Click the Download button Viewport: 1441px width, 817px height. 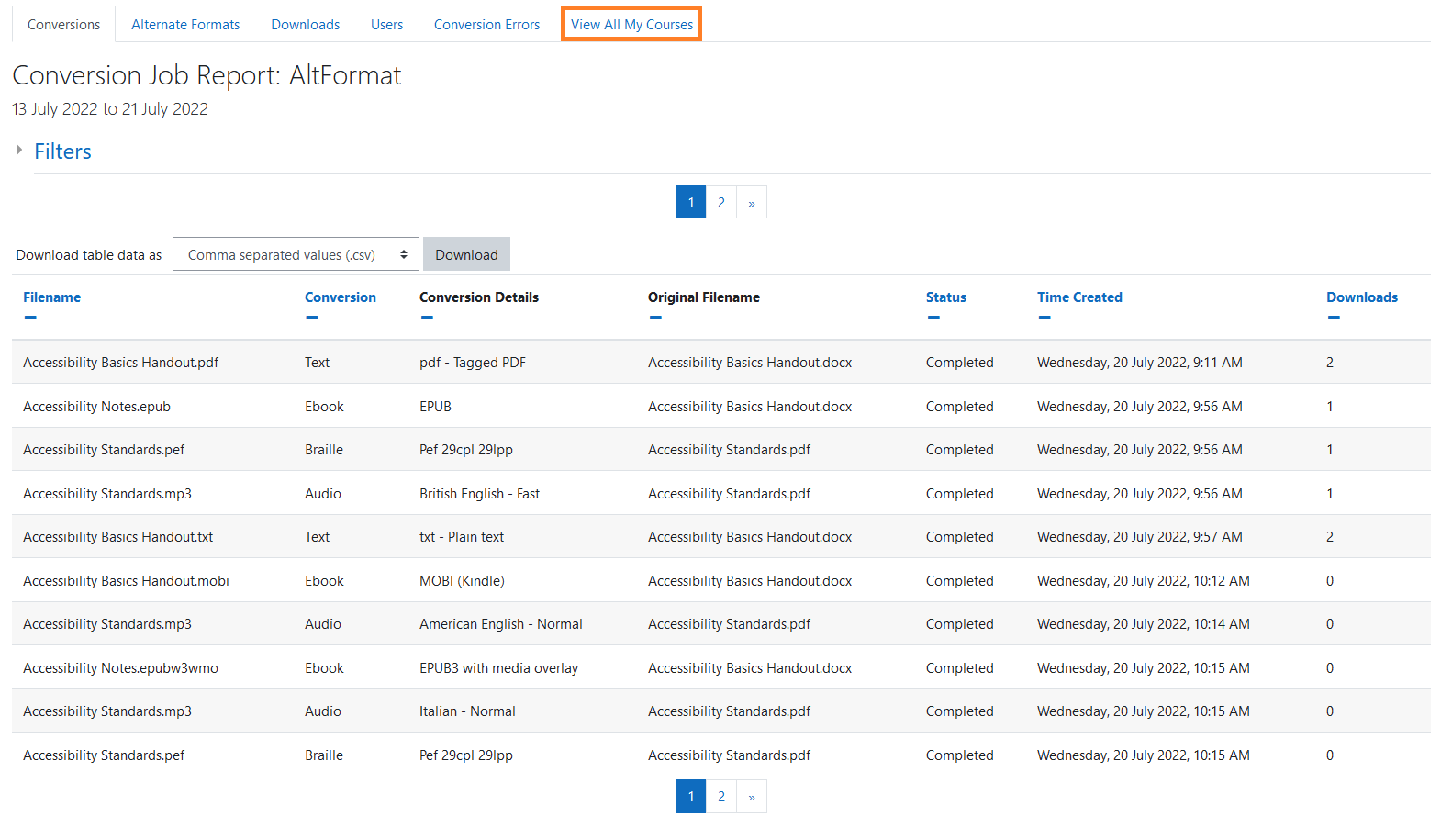[x=466, y=254]
